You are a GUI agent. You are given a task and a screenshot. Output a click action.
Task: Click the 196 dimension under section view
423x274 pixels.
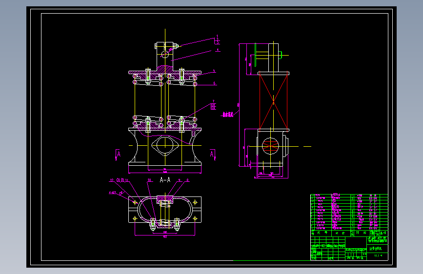tap(165, 232)
